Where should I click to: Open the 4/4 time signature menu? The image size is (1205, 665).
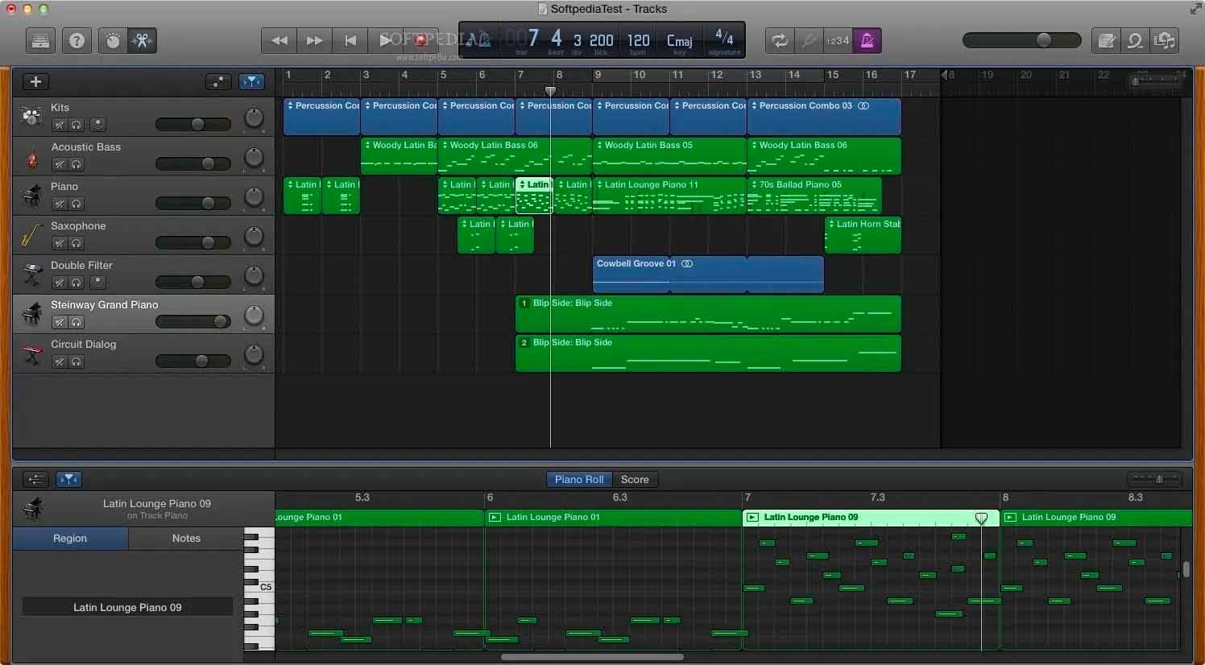pyautogui.click(x=724, y=39)
